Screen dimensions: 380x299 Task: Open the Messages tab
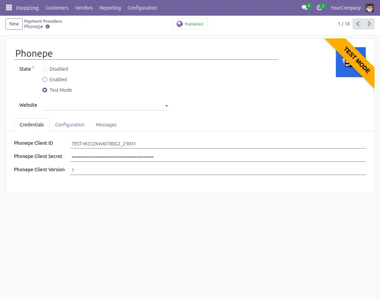point(106,124)
